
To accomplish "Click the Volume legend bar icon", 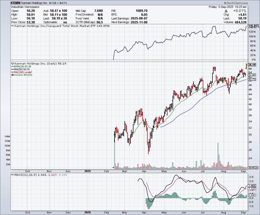I will coord(12,75).
